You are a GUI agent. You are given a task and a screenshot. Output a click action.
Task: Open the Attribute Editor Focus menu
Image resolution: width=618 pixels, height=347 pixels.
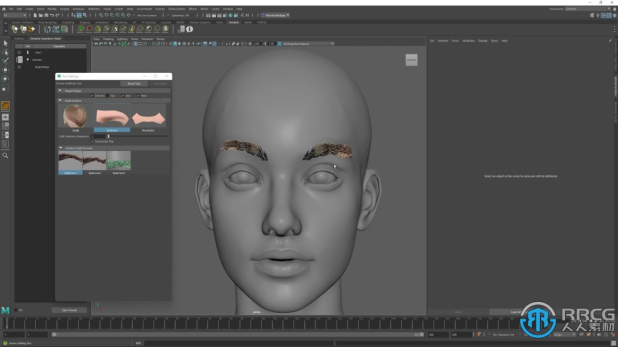[455, 41]
